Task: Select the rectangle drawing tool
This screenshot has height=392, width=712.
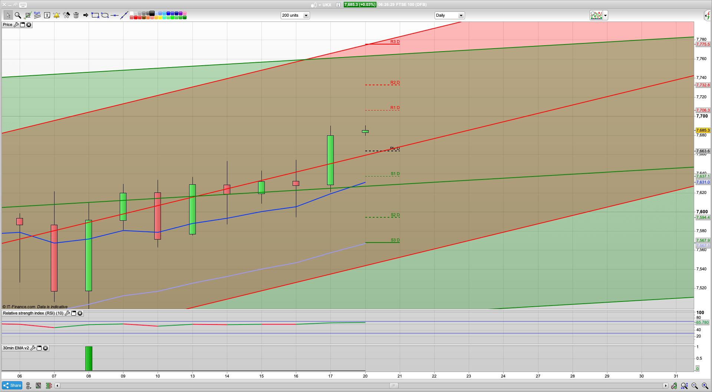Action: click(x=95, y=15)
